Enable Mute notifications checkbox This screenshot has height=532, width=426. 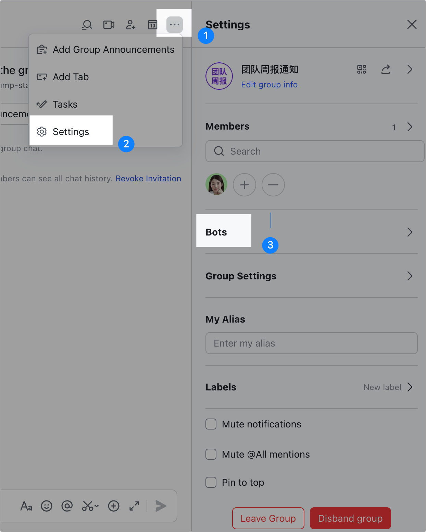[x=211, y=424]
